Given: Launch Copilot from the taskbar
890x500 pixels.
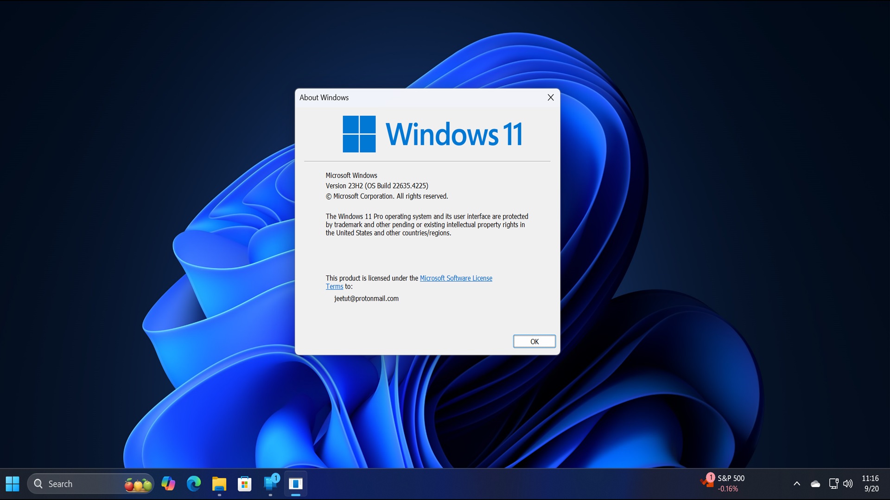Looking at the screenshot, I should (168, 484).
